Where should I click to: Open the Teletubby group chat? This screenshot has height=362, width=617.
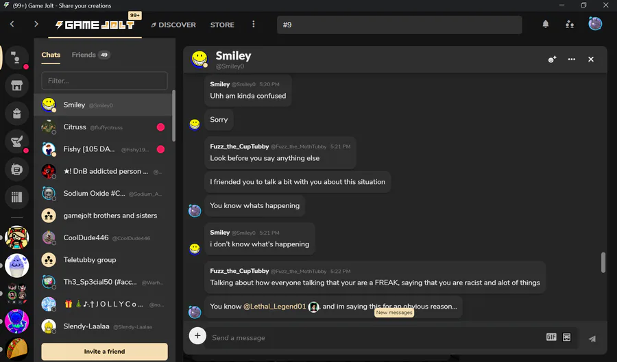(x=103, y=260)
